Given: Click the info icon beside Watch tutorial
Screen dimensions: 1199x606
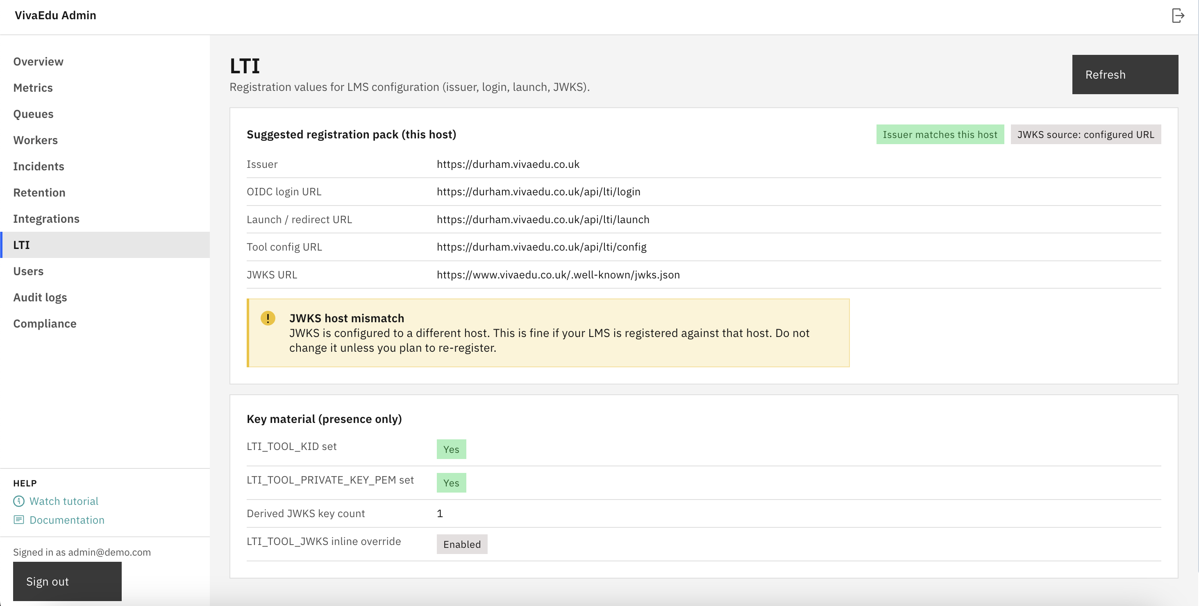Looking at the screenshot, I should (18, 501).
